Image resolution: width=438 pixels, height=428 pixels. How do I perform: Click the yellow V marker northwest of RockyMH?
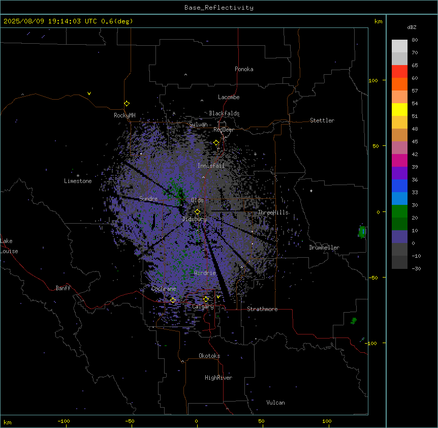point(89,94)
